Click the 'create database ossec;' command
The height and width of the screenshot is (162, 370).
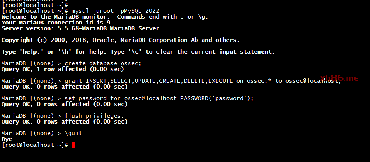click(103, 63)
